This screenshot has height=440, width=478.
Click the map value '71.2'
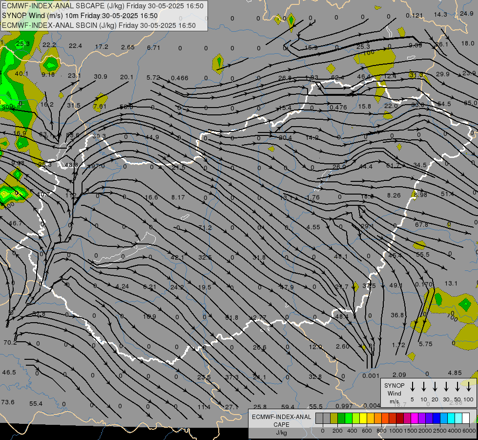coord(205,228)
